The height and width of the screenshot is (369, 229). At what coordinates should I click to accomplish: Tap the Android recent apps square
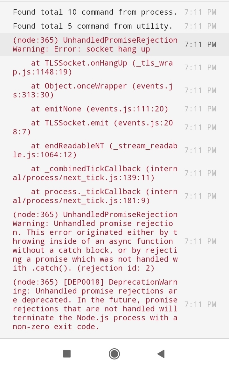tap(67, 354)
